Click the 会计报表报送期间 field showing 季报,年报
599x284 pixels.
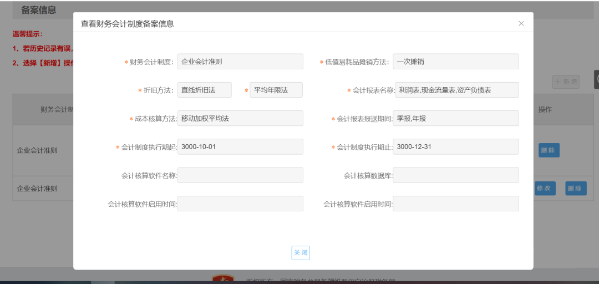click(x=455, y=119)
